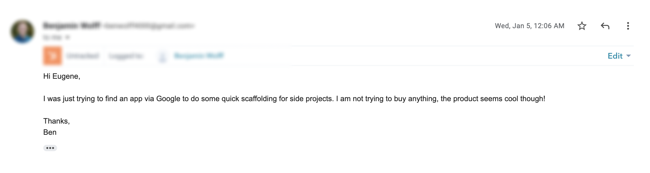Show trimmed content with the ellipsis button
The width and height of the screenshot is (650, 173).
pos(50,148)
